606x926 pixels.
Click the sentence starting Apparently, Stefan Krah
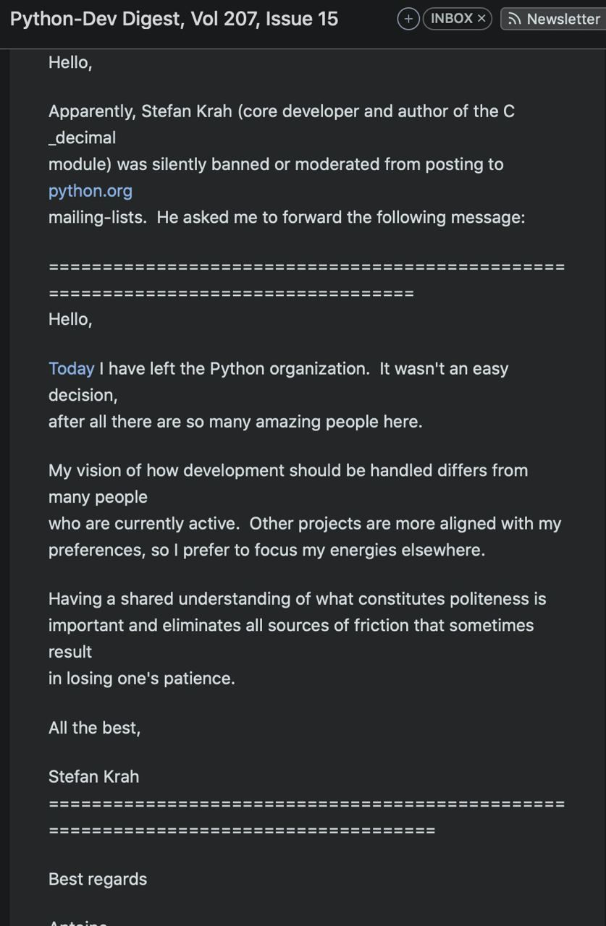(282, 111)
